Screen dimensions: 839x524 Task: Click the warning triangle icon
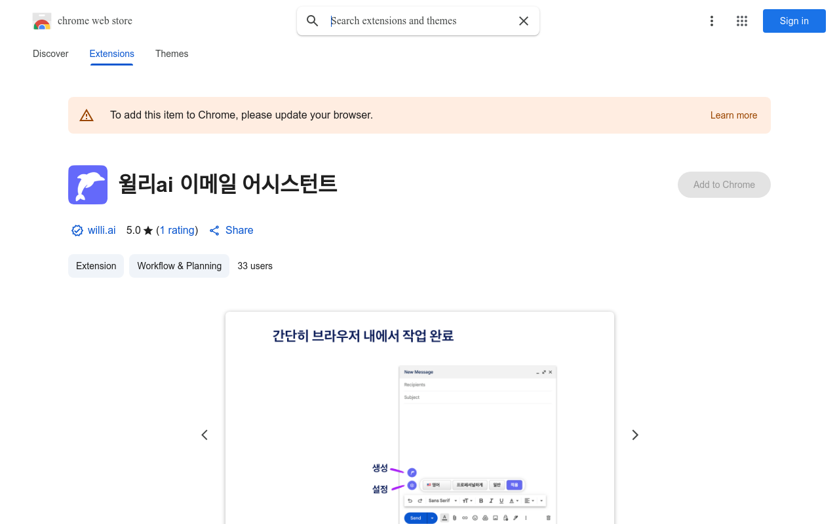click(x=87, y=115)
